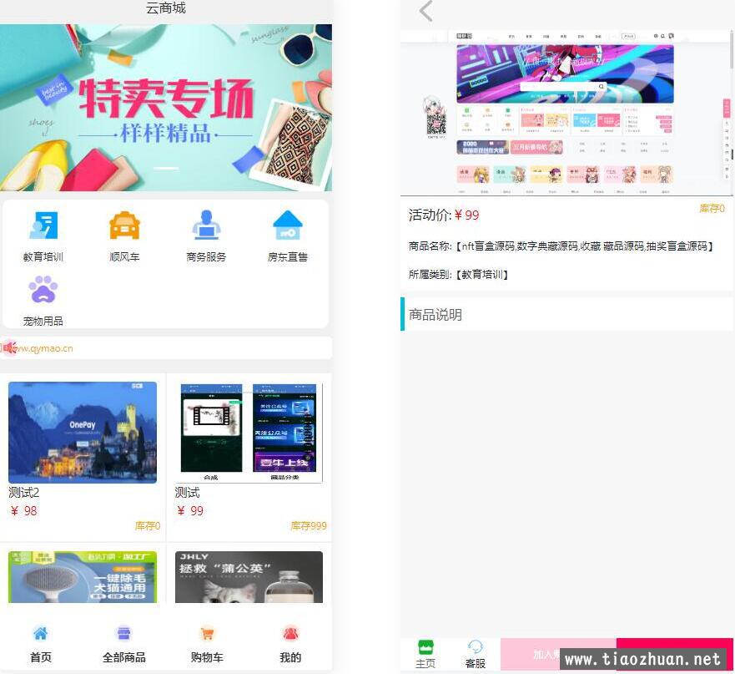The width and height of the screenshot is (735, 674).
Task: Open 购物车 cart tab icon
Action: (207, 634)
